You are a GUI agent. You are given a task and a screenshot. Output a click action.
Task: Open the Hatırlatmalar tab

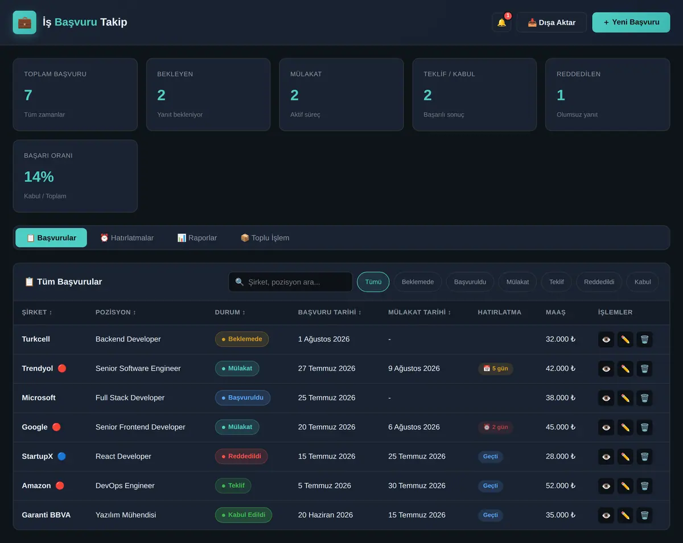click(127, 238)
